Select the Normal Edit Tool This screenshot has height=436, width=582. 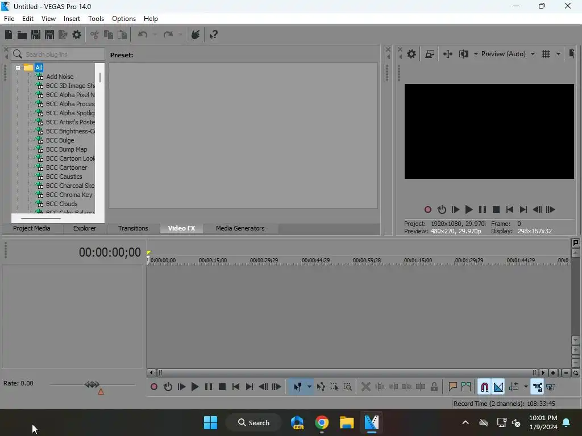click(298, 387)
